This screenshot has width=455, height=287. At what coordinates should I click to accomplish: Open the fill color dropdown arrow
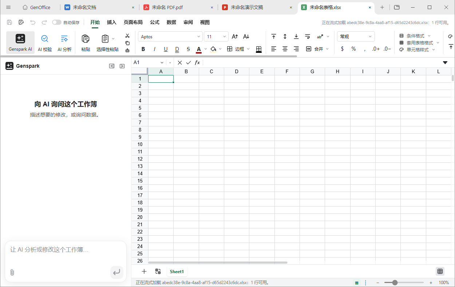pos(220,49)
